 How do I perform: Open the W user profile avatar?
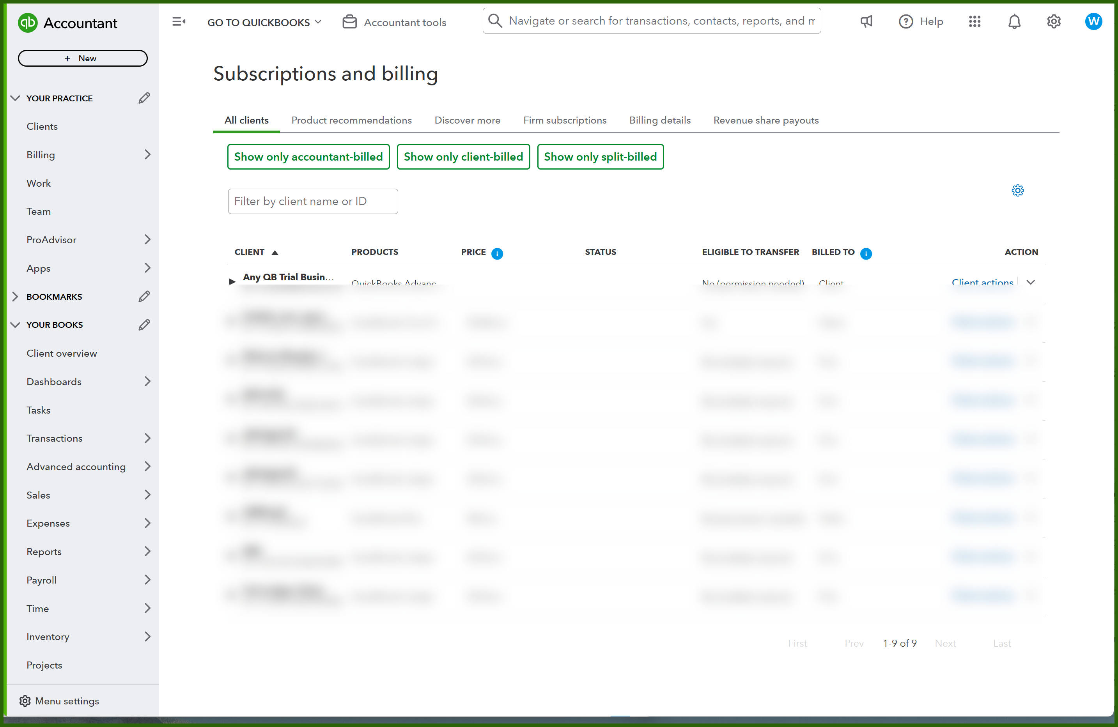1093,21
